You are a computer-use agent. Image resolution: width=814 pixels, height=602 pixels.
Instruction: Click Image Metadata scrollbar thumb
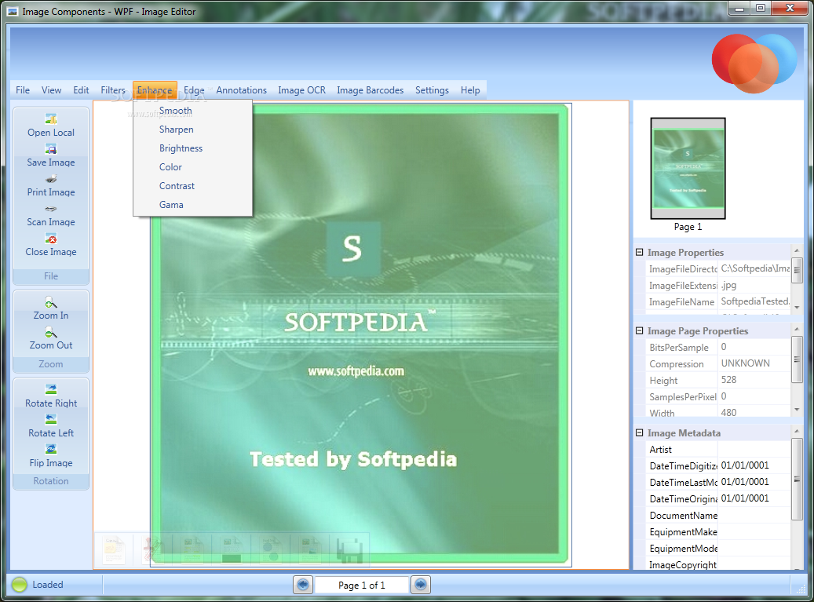tap(797, 479)
